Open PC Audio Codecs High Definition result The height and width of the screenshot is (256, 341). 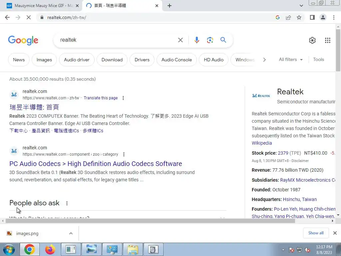click(x=96, y=164)
